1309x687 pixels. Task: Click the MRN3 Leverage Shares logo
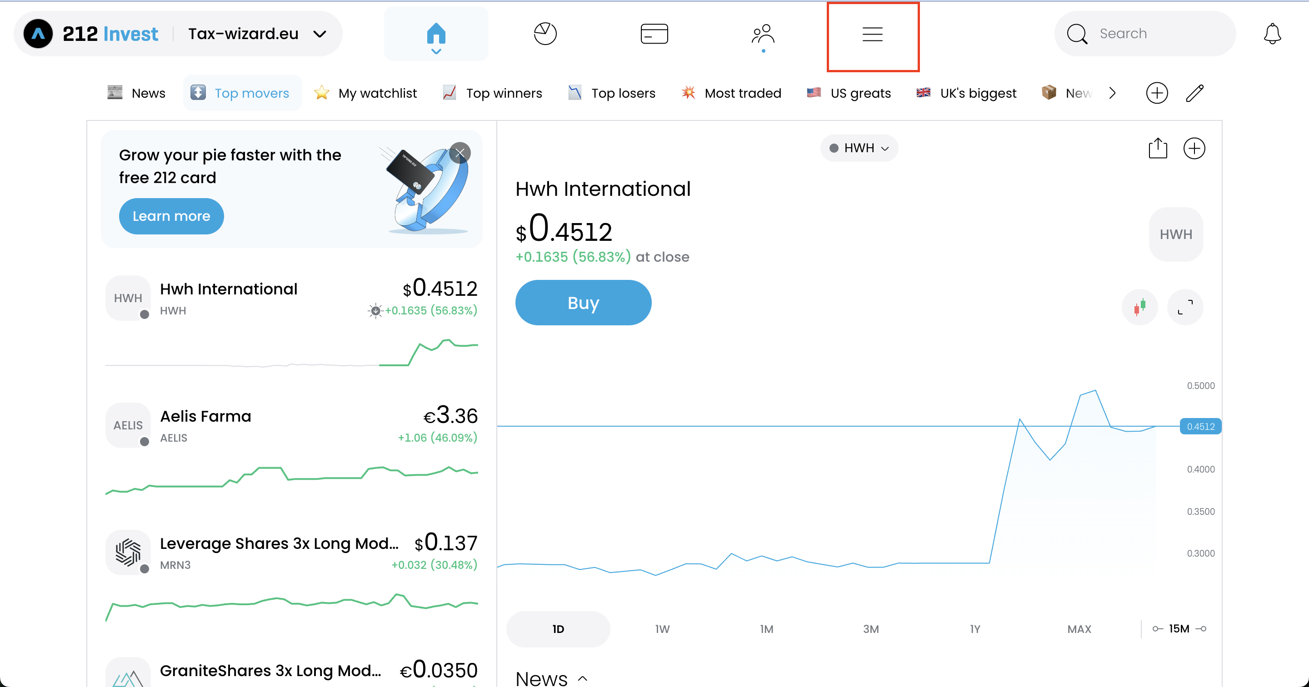pos(128,553)
